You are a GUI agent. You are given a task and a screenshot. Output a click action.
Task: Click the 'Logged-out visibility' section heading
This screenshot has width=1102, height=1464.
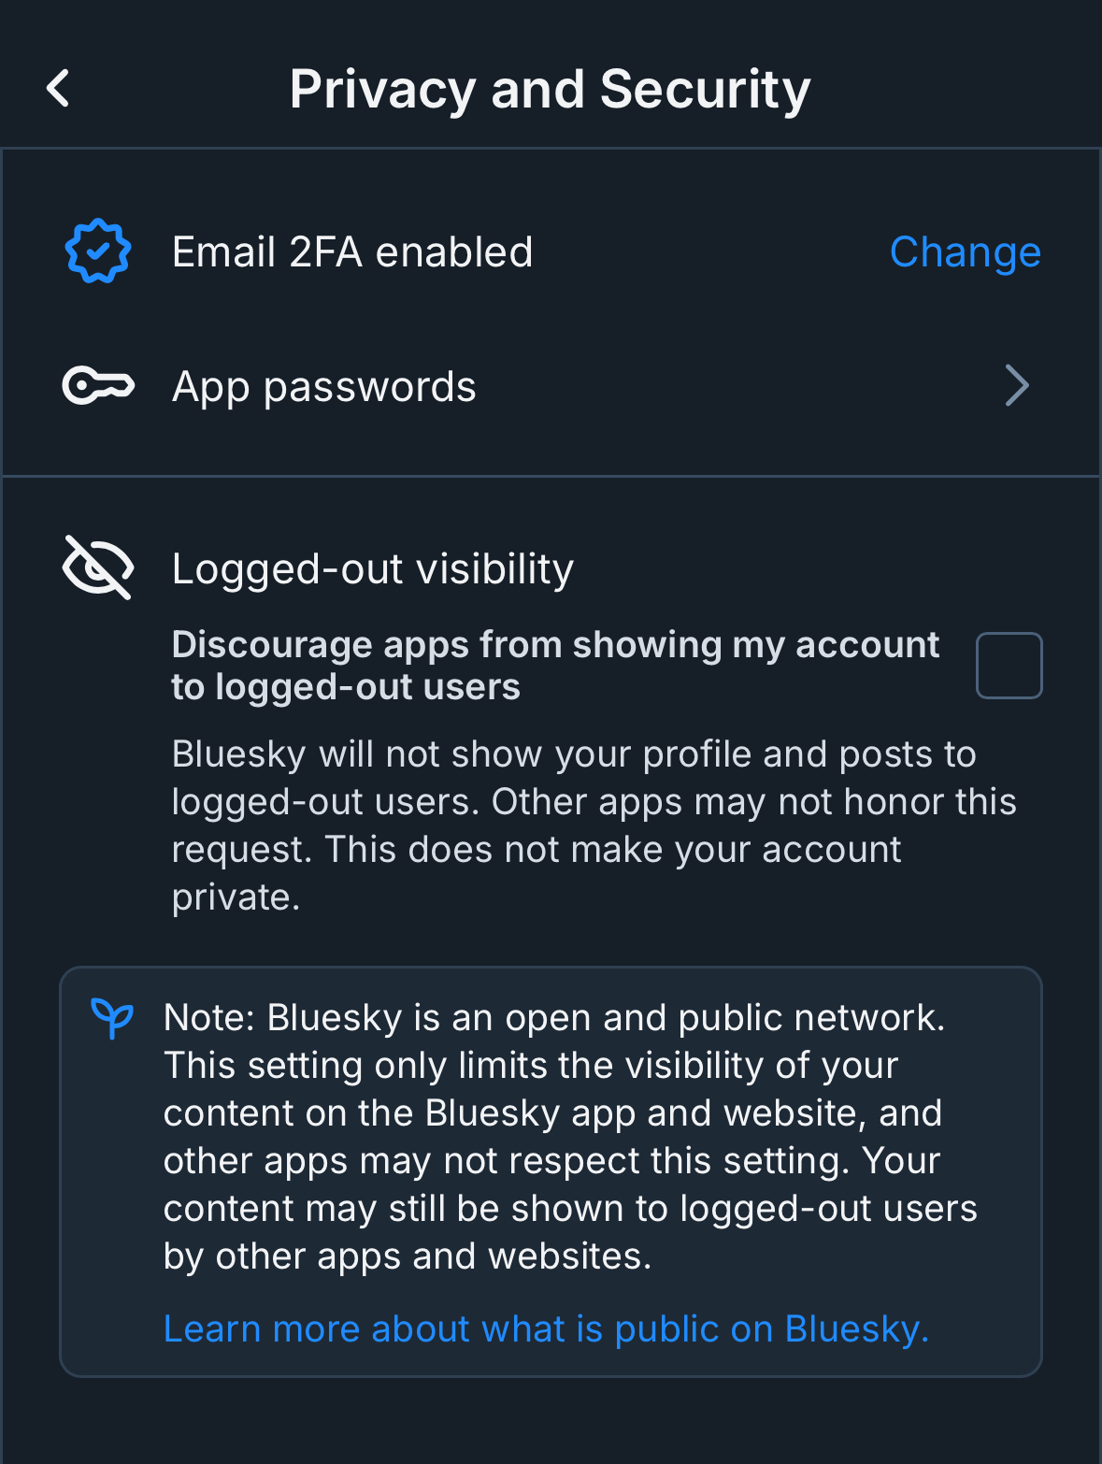click(373, 568)
